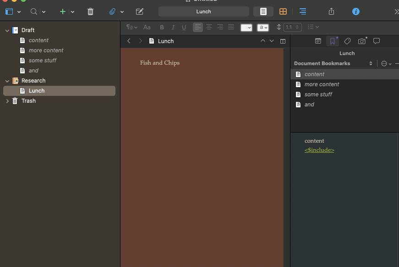Select 'some stuff' document in the binder
This screenshot has width=399, height=267.
click(x=42, y=61)
